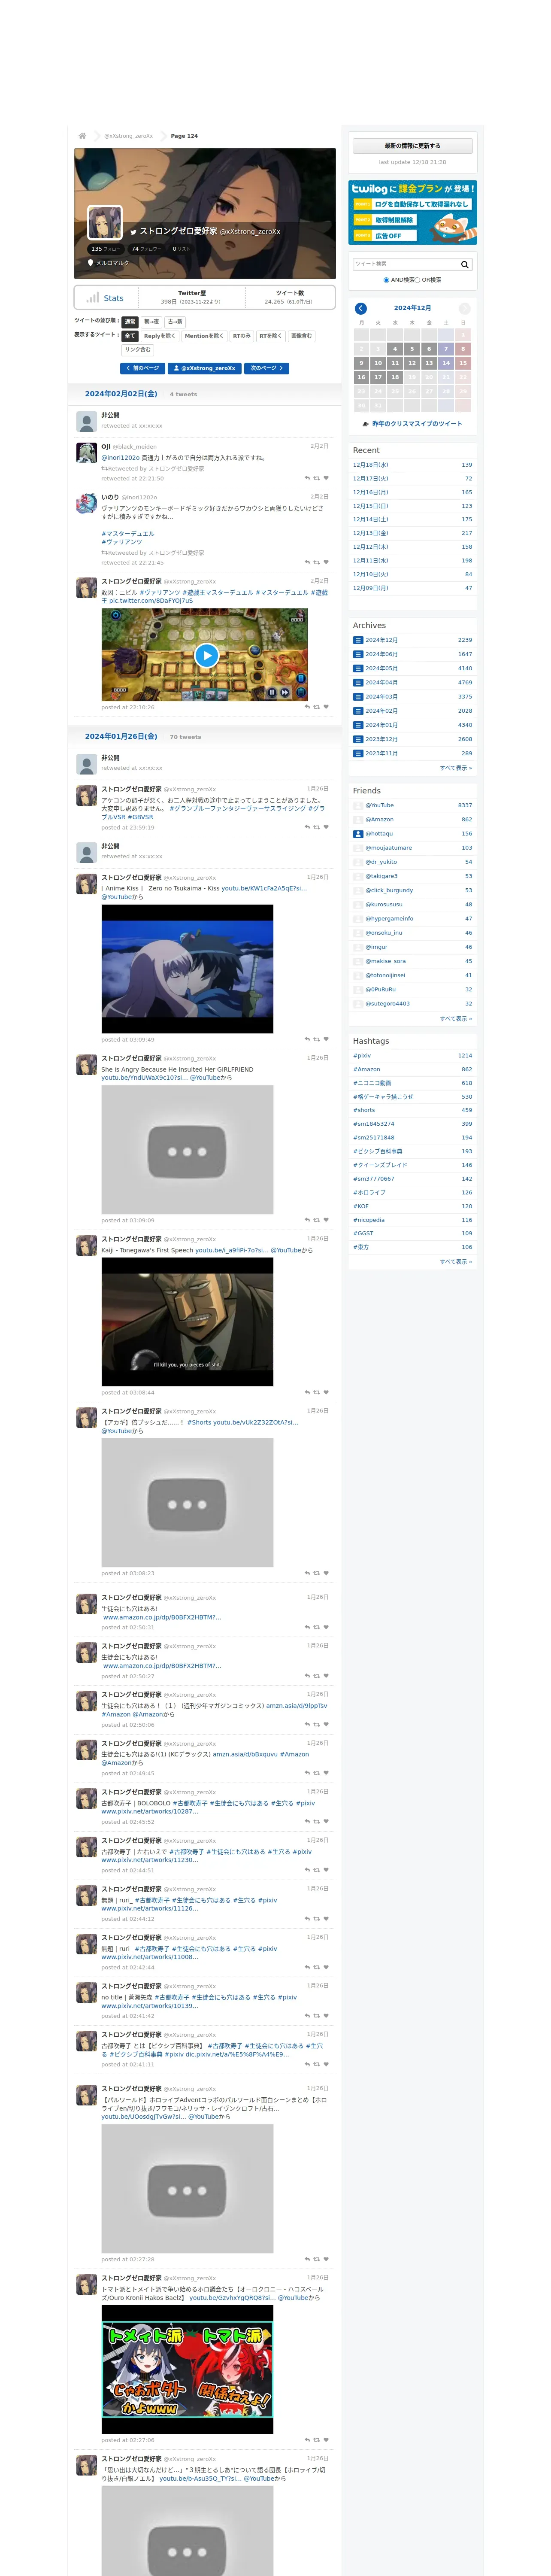The width and height of the screenshot is (551, 2576).
Task: Go to 次のページ
Action: (x=266, y=368)
